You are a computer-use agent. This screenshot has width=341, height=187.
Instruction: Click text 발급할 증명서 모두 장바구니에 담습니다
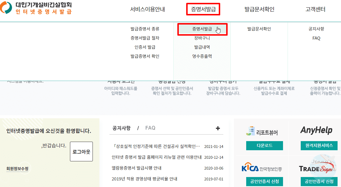[x=223, y=91]
